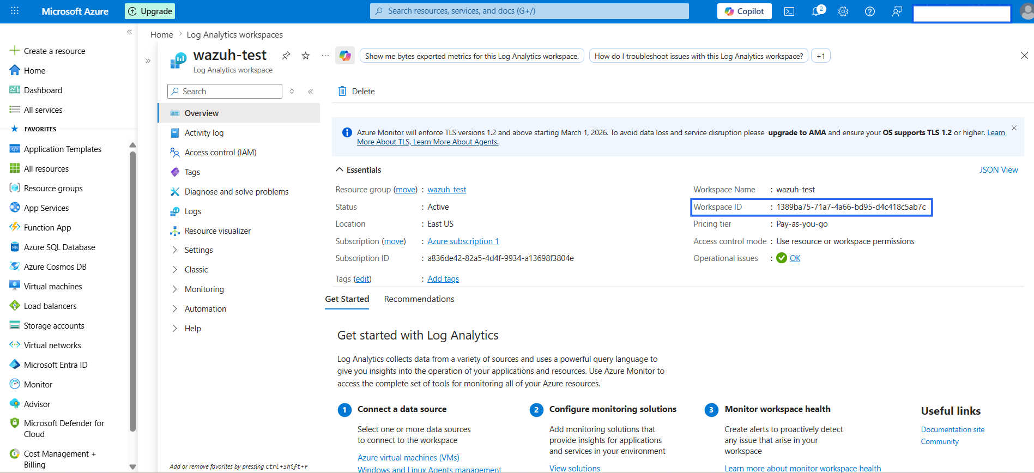Open the more options ellipsis for wazuh-test
The image size is (1034, 473).
click(325, 56)
